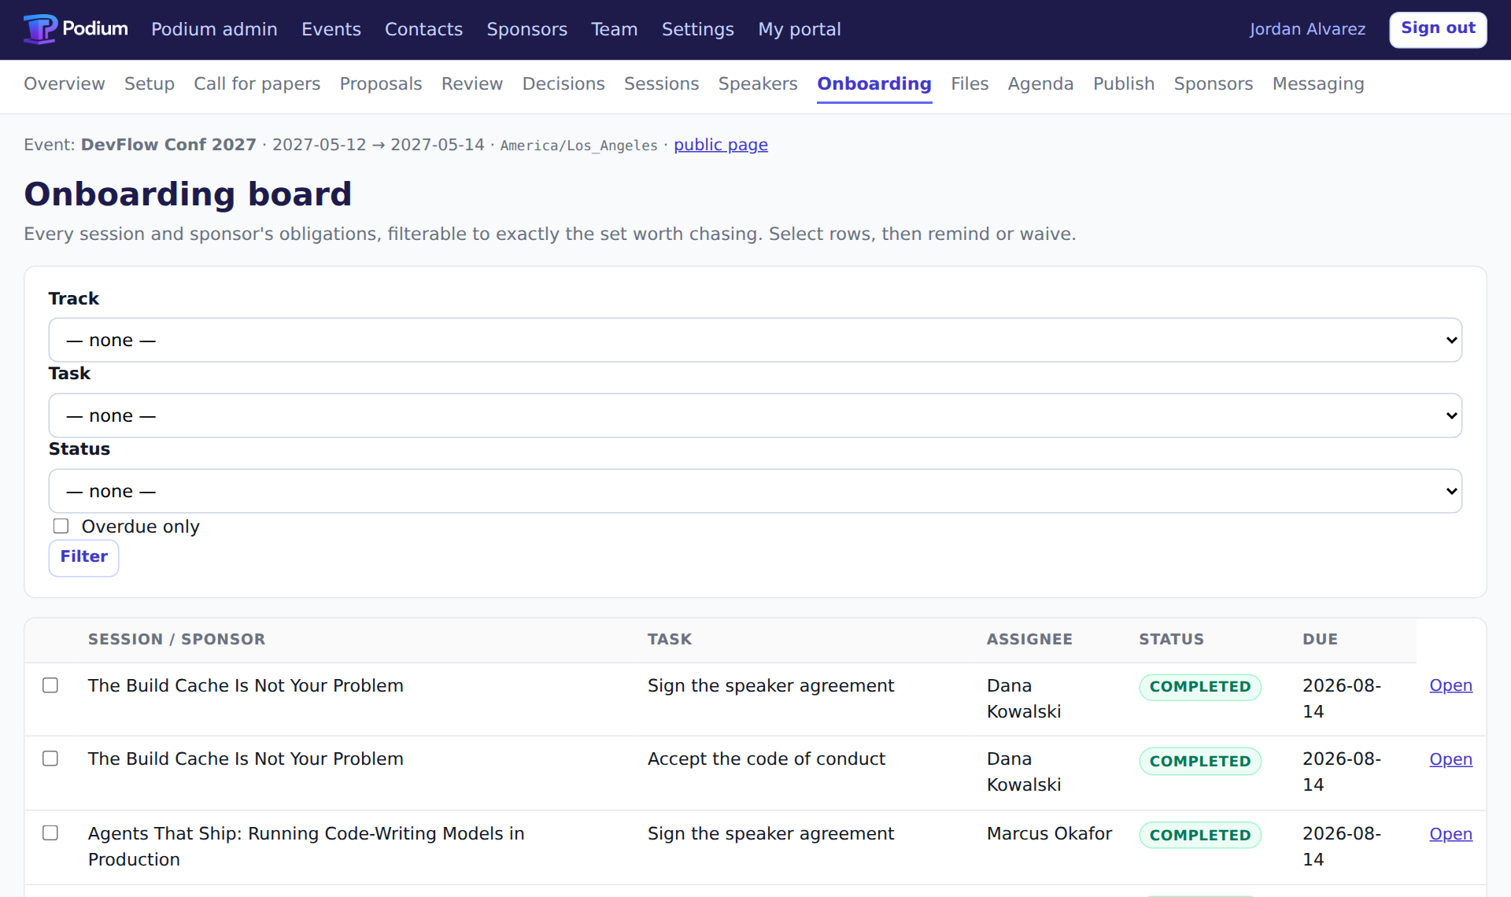Open Sponsors in the top navigation bar

pyautogui.click(x=526, y=29)
